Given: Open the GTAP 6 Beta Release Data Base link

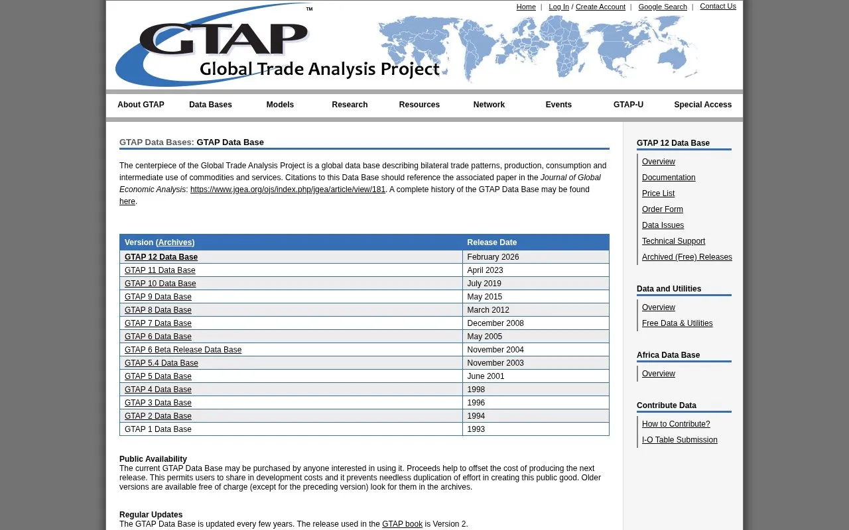Looking at the screenshot, I should pyautogui.click(x=183, y=350).
